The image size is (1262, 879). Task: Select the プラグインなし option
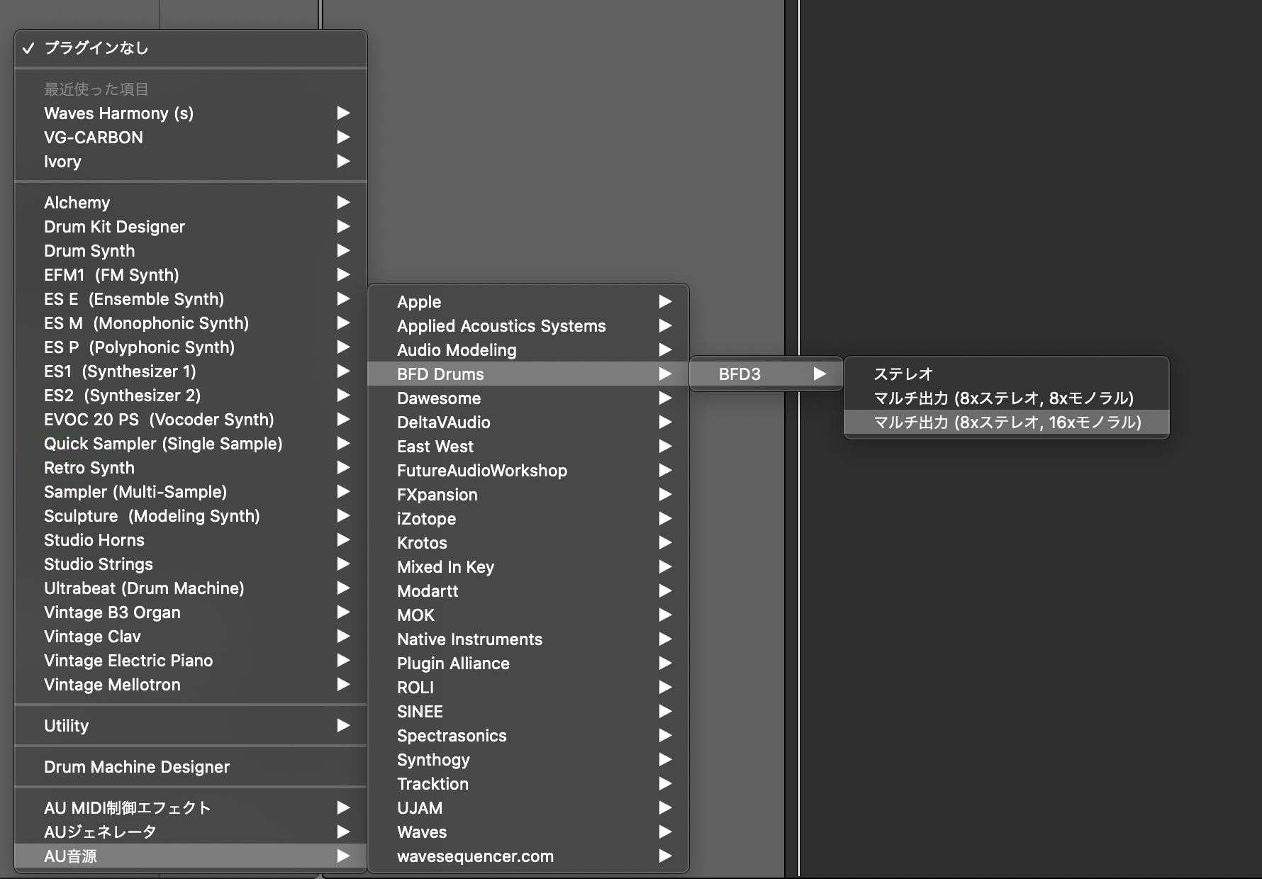(190, 48)
